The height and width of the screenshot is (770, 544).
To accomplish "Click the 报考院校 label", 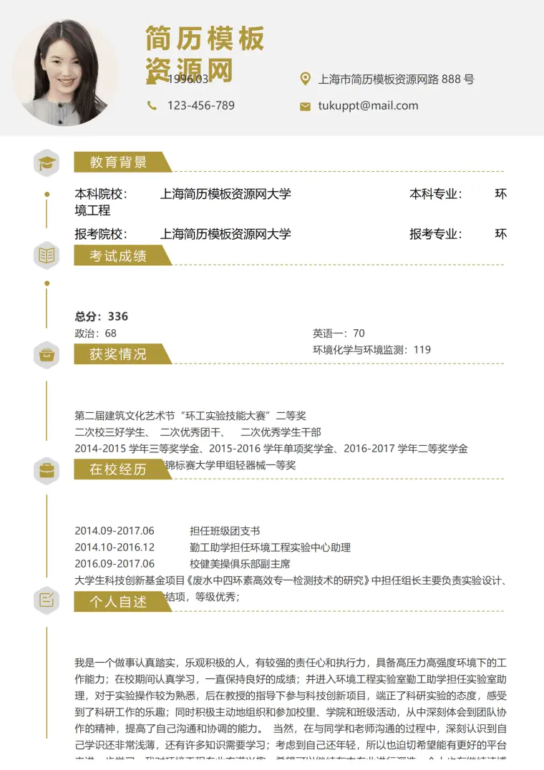I will point(101,234).
